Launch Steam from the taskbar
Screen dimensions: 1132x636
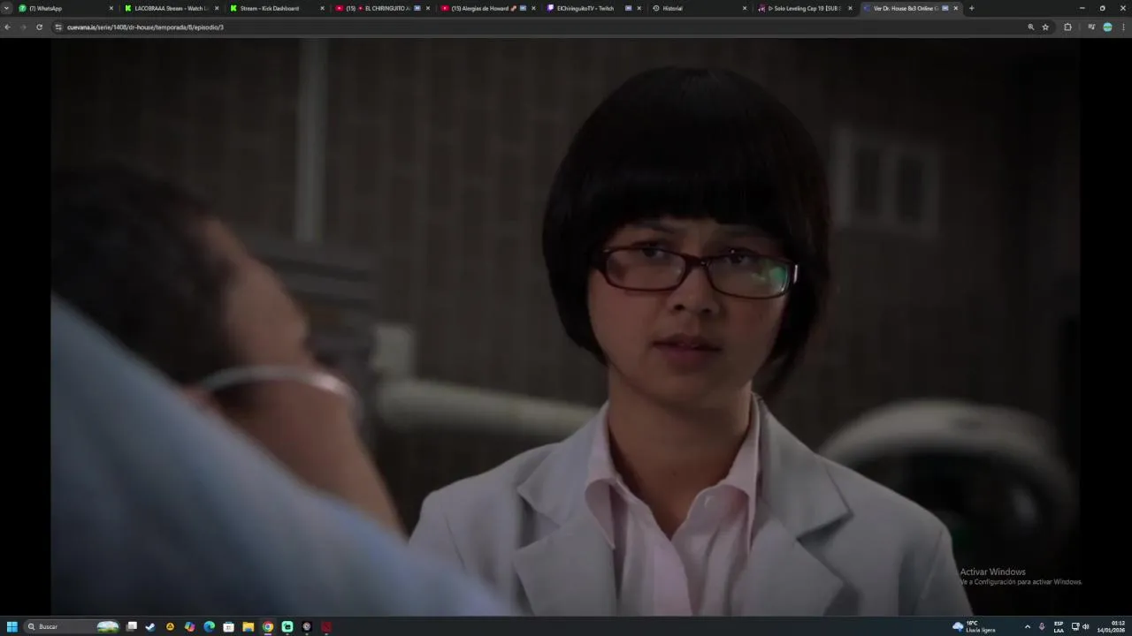[150, 626]
